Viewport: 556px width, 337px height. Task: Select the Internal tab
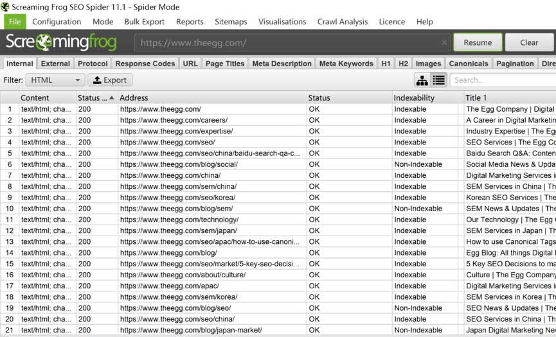[x=20, y=64]
